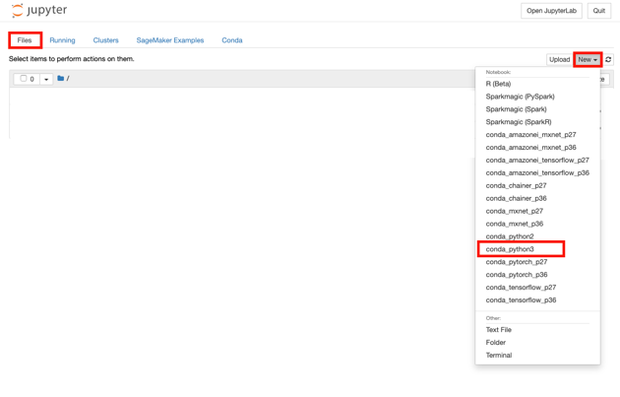Create a new Folder
This screenshot has width=620, height=397.
pos(496,343)
